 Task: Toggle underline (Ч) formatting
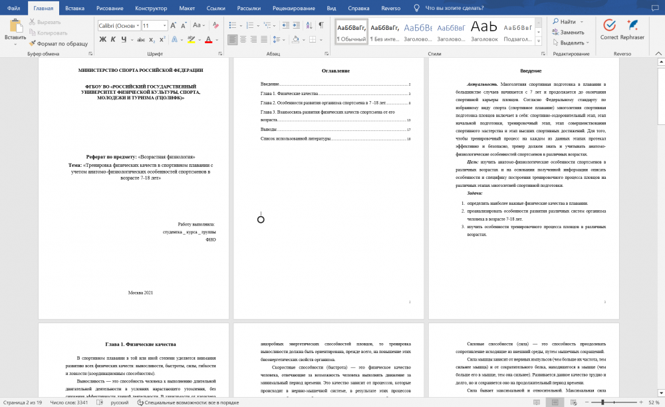(x=124, y=39)
